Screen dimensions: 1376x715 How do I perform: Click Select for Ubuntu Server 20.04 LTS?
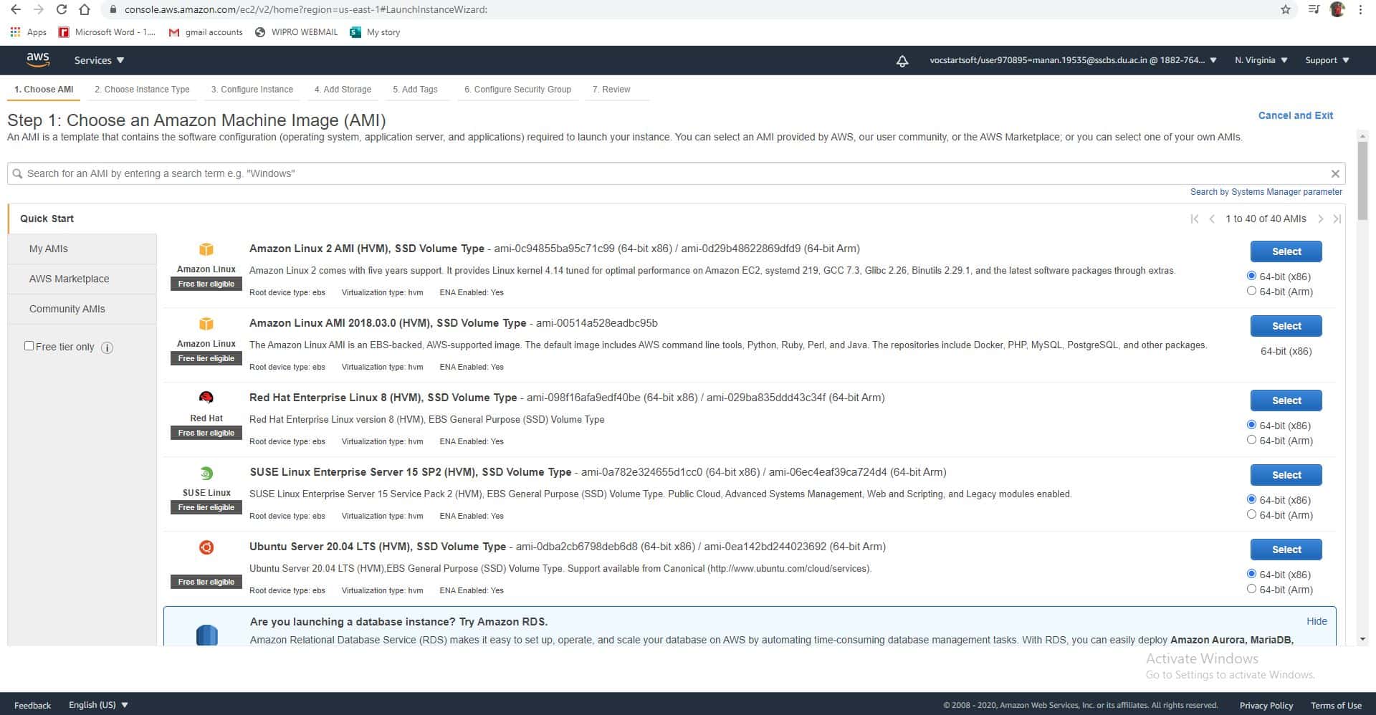tap(1286, 550)
